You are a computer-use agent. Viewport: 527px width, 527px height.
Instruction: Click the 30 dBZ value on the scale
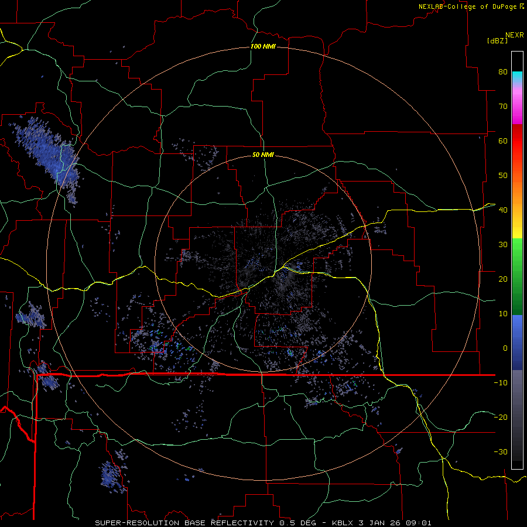point(503,245)
